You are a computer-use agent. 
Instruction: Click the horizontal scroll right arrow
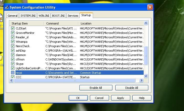pyautogui.click(x=141, y=80)
